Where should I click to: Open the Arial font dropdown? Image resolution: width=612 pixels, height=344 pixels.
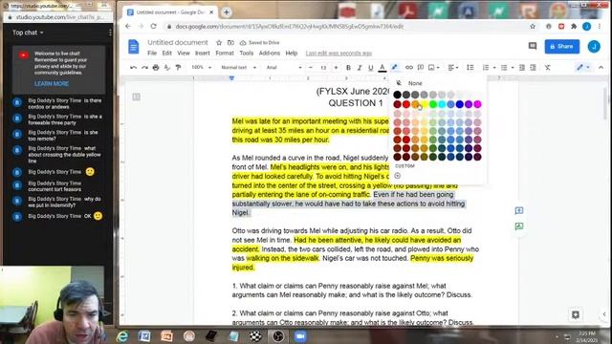tap(284, 68)
